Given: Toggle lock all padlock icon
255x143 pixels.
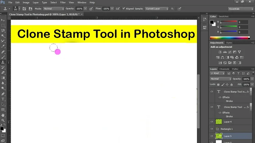Looking at the screenshot, I should [232, 85].
